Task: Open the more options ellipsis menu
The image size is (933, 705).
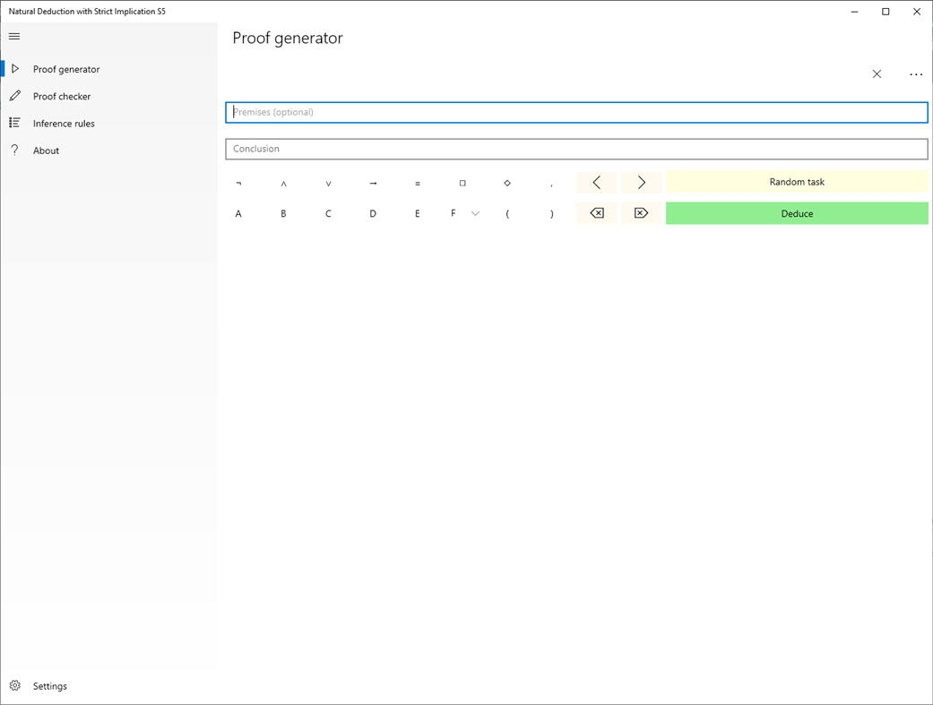Action: [x=916, y=74]
